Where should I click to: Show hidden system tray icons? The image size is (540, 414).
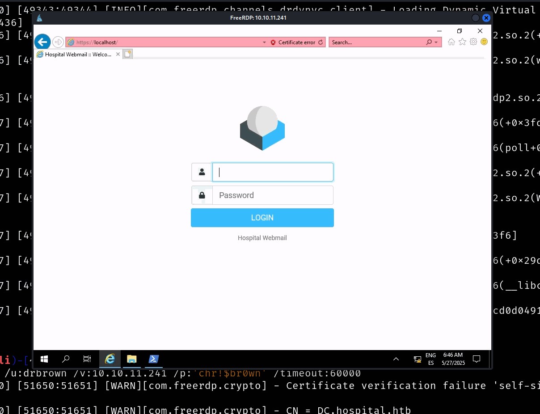tap(396, 359)
